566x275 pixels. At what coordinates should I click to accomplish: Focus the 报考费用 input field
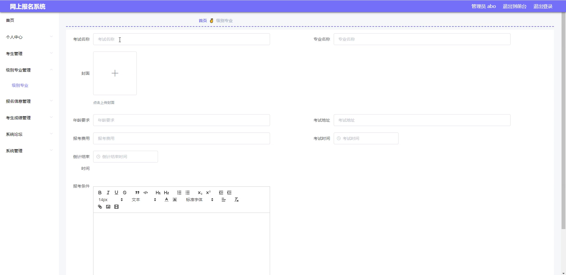coord(182,138)
